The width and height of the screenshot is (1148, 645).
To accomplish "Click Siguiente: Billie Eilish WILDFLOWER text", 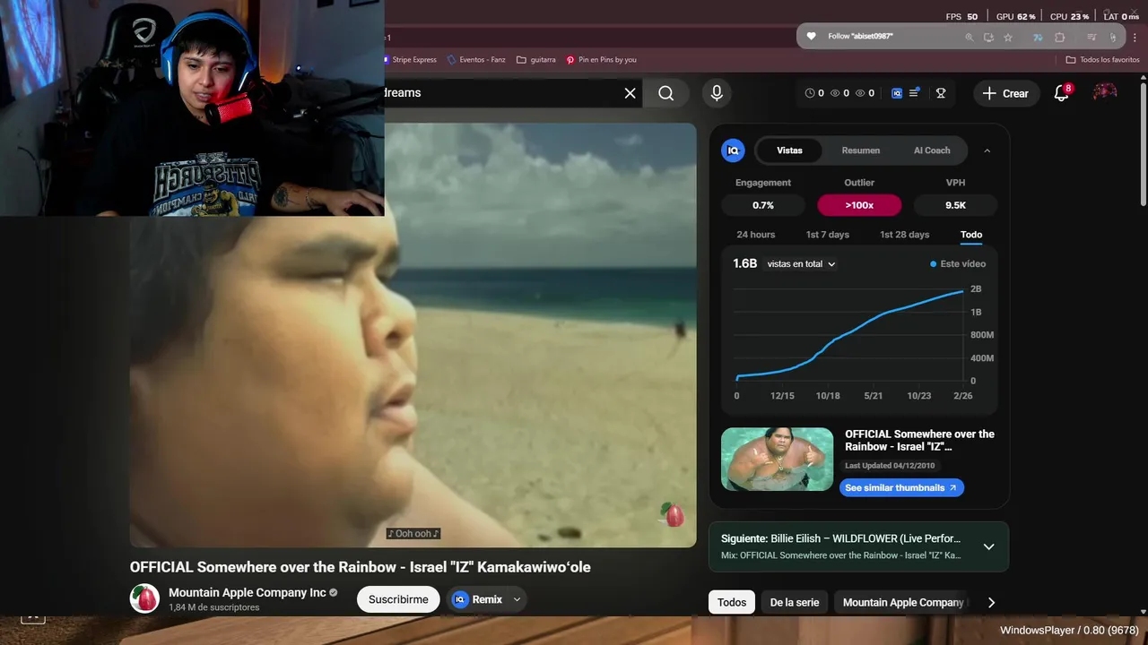I will coord(840,538).
